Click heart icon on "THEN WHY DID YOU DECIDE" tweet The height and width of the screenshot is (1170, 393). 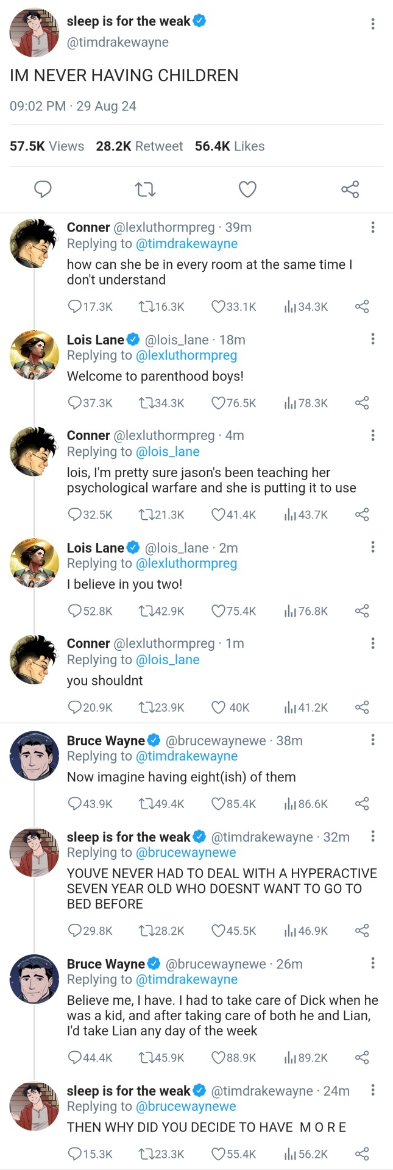218,1154
